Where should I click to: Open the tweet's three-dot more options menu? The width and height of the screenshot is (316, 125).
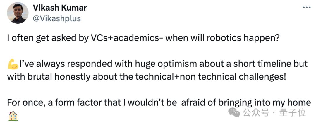(306, 8)
